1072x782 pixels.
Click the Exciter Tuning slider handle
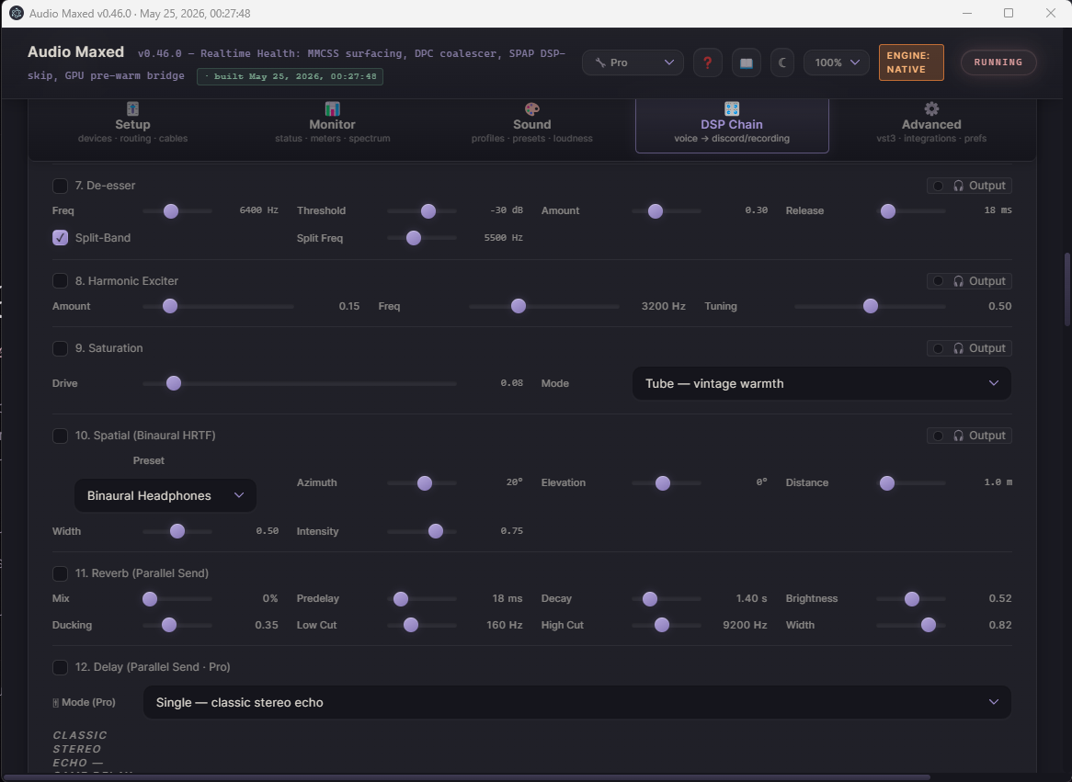pyautogui.click(x=871, y=306)
